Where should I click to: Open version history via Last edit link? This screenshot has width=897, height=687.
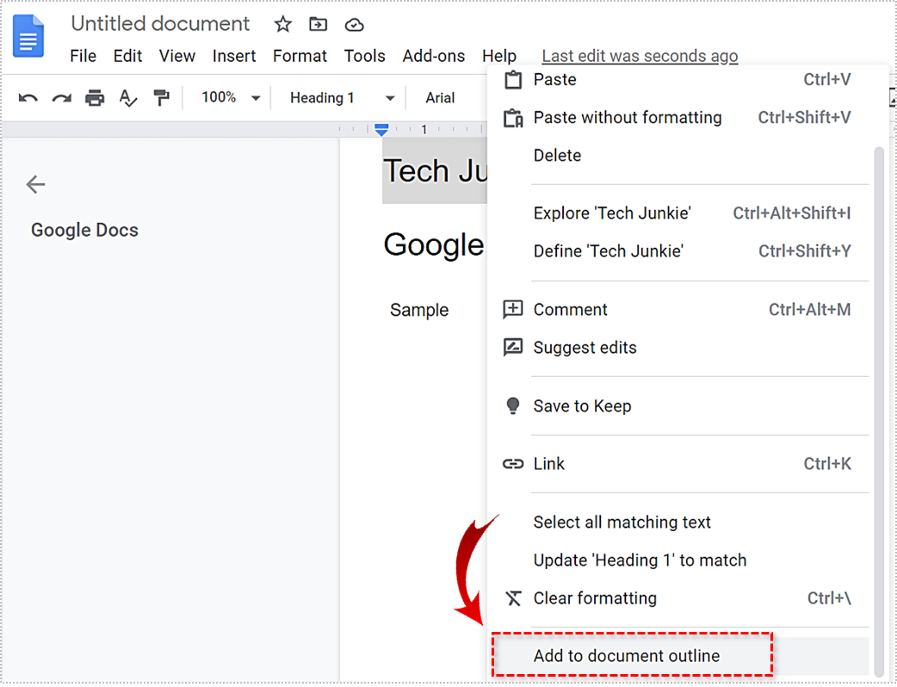(x=640, y=55)
